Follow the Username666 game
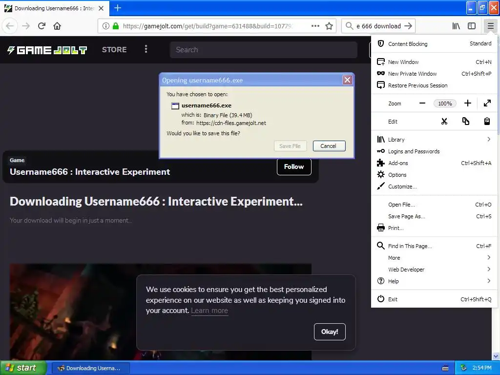500x375 pixels. [294, 167]
